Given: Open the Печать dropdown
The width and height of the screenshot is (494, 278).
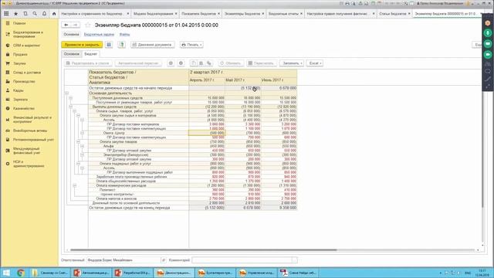Looking at the screenshot, I should (191, 45).
